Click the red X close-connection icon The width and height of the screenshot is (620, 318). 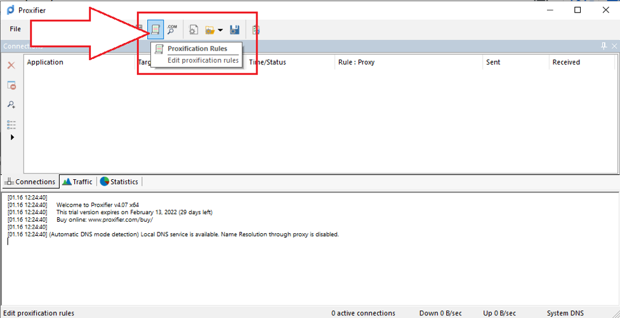[x=11, y=65]
